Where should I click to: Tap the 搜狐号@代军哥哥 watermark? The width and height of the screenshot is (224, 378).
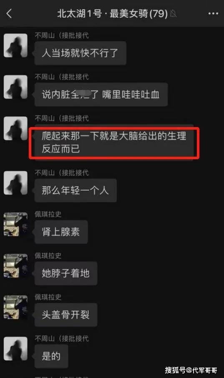[x=191, y=370]
